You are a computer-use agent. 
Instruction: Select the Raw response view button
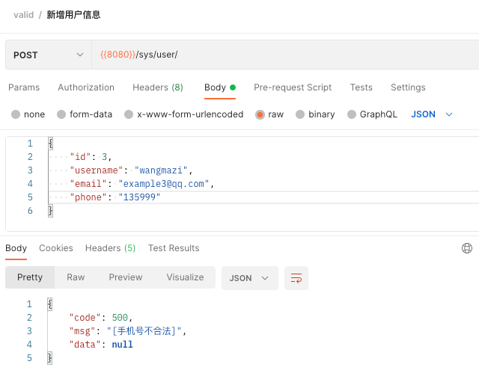click(x=76, y=277)
